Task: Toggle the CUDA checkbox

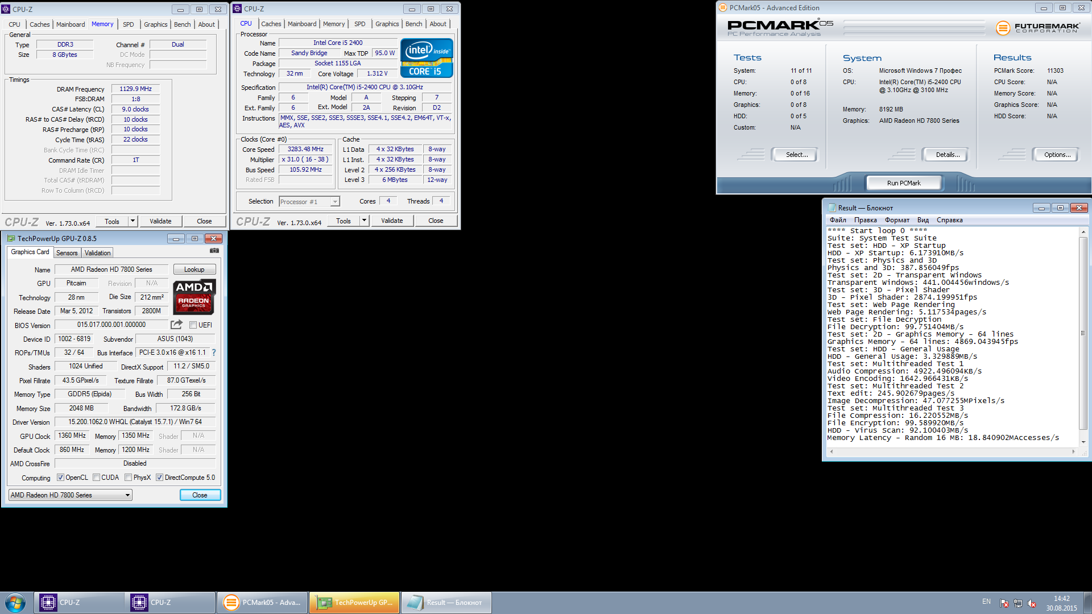Action: (96, 478)
